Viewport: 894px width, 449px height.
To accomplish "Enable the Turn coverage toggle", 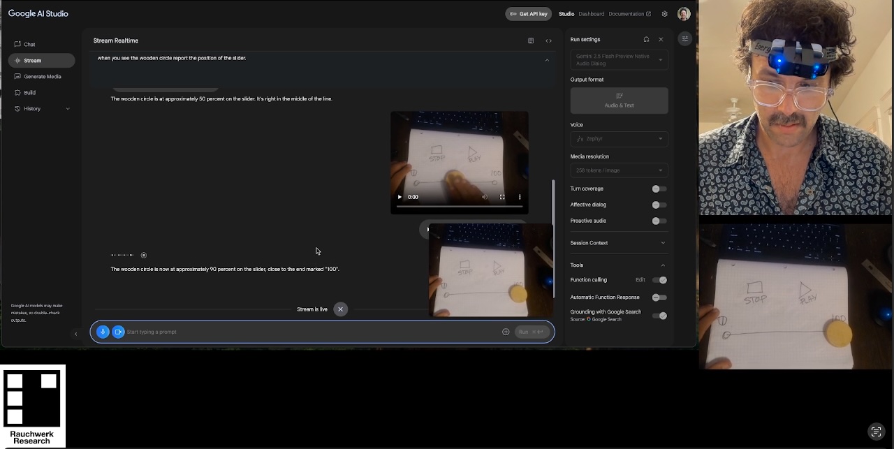I will 656,189.
